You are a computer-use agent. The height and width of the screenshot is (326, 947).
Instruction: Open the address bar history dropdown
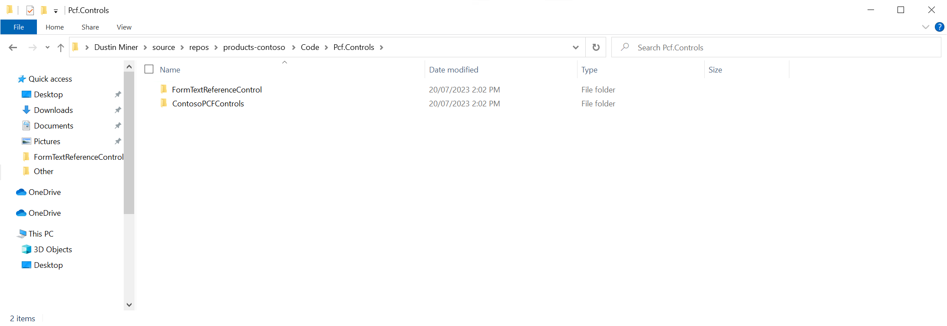coord(575,47)
